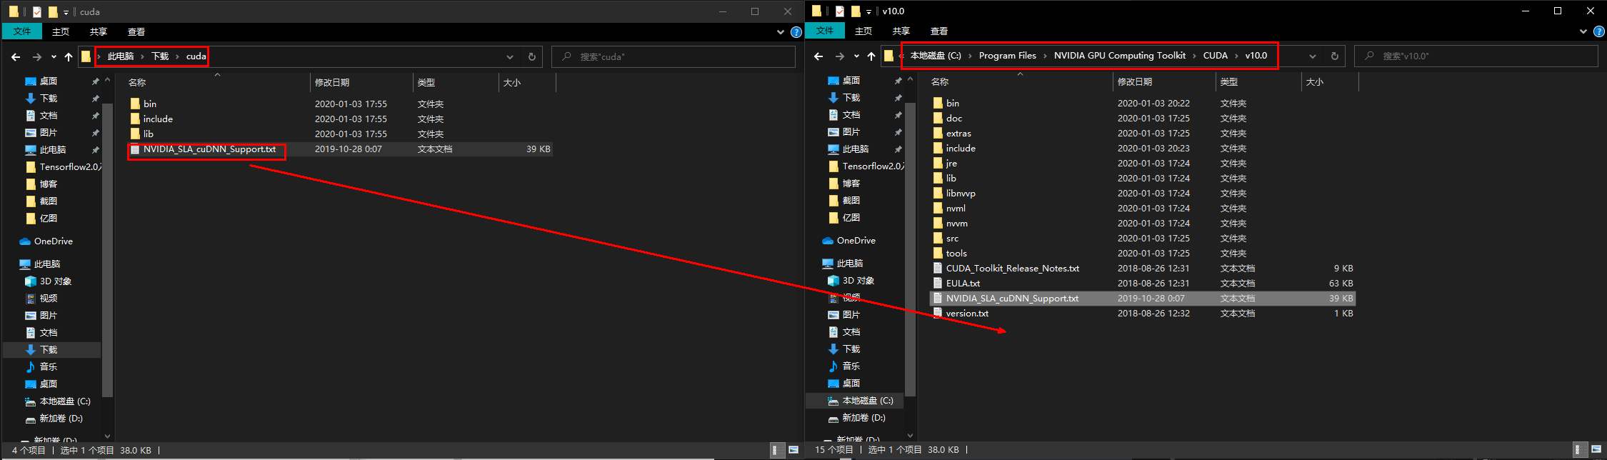The width and height of the screenshot is (1607, 460).
Task: Expand address history dropdown in cuda window
Action: 510,56
